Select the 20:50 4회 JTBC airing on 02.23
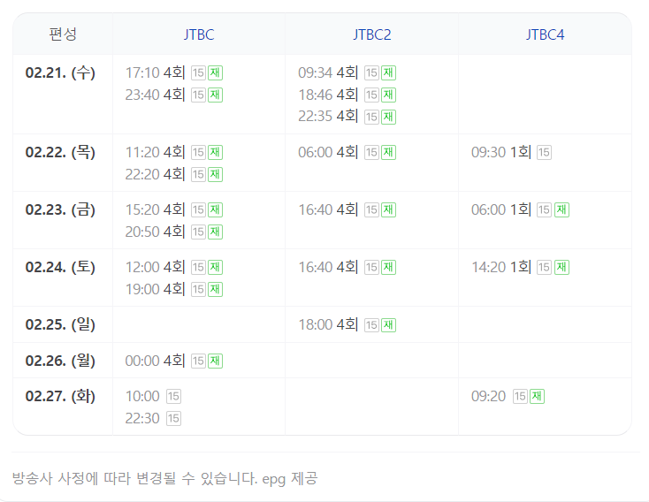This screenshot has height=502, width=649. coord(155,232)
